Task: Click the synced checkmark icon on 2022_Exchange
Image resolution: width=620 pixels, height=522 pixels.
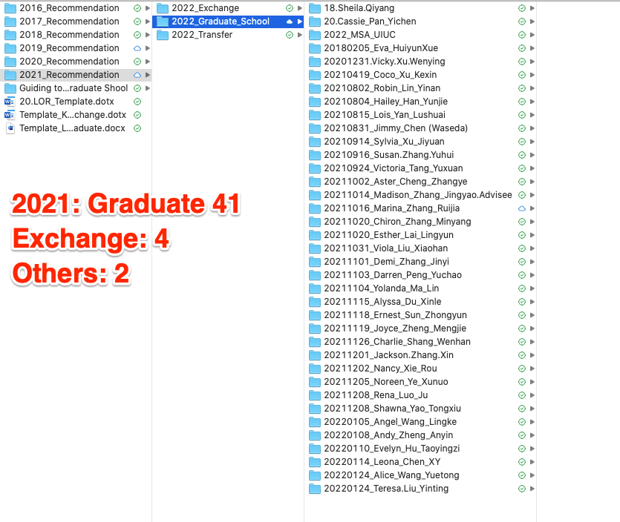Action: [x=290, y=8]
